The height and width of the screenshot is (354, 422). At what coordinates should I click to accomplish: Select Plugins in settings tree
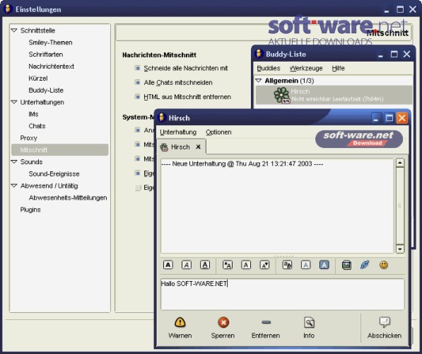[x=30, y=210]
